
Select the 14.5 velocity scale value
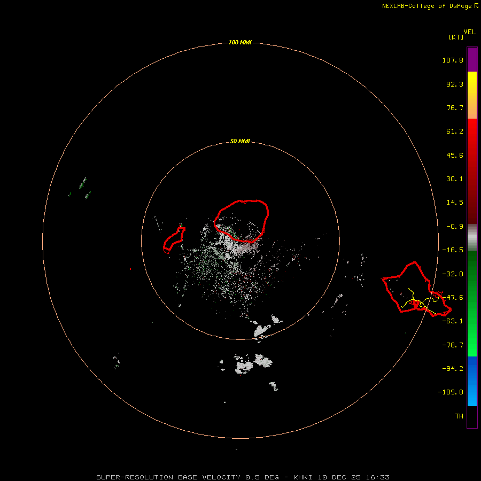455,203
